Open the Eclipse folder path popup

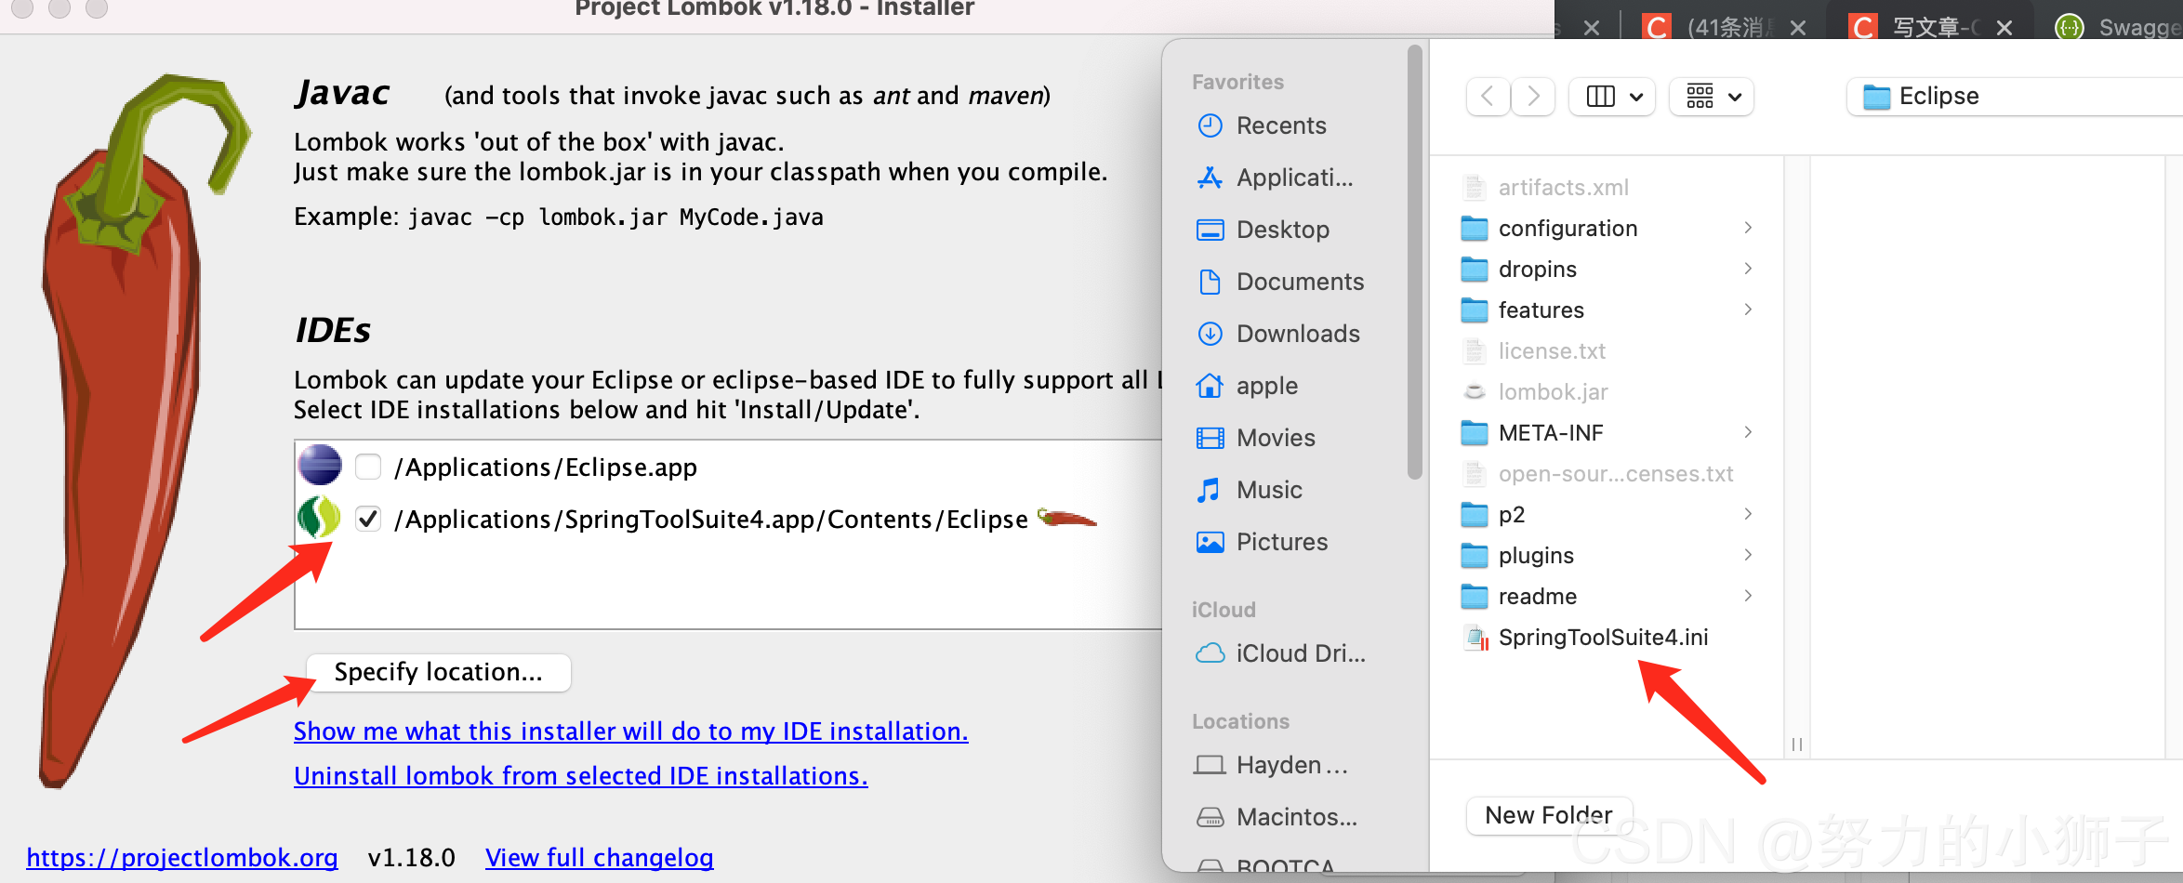click(2014, 97)
